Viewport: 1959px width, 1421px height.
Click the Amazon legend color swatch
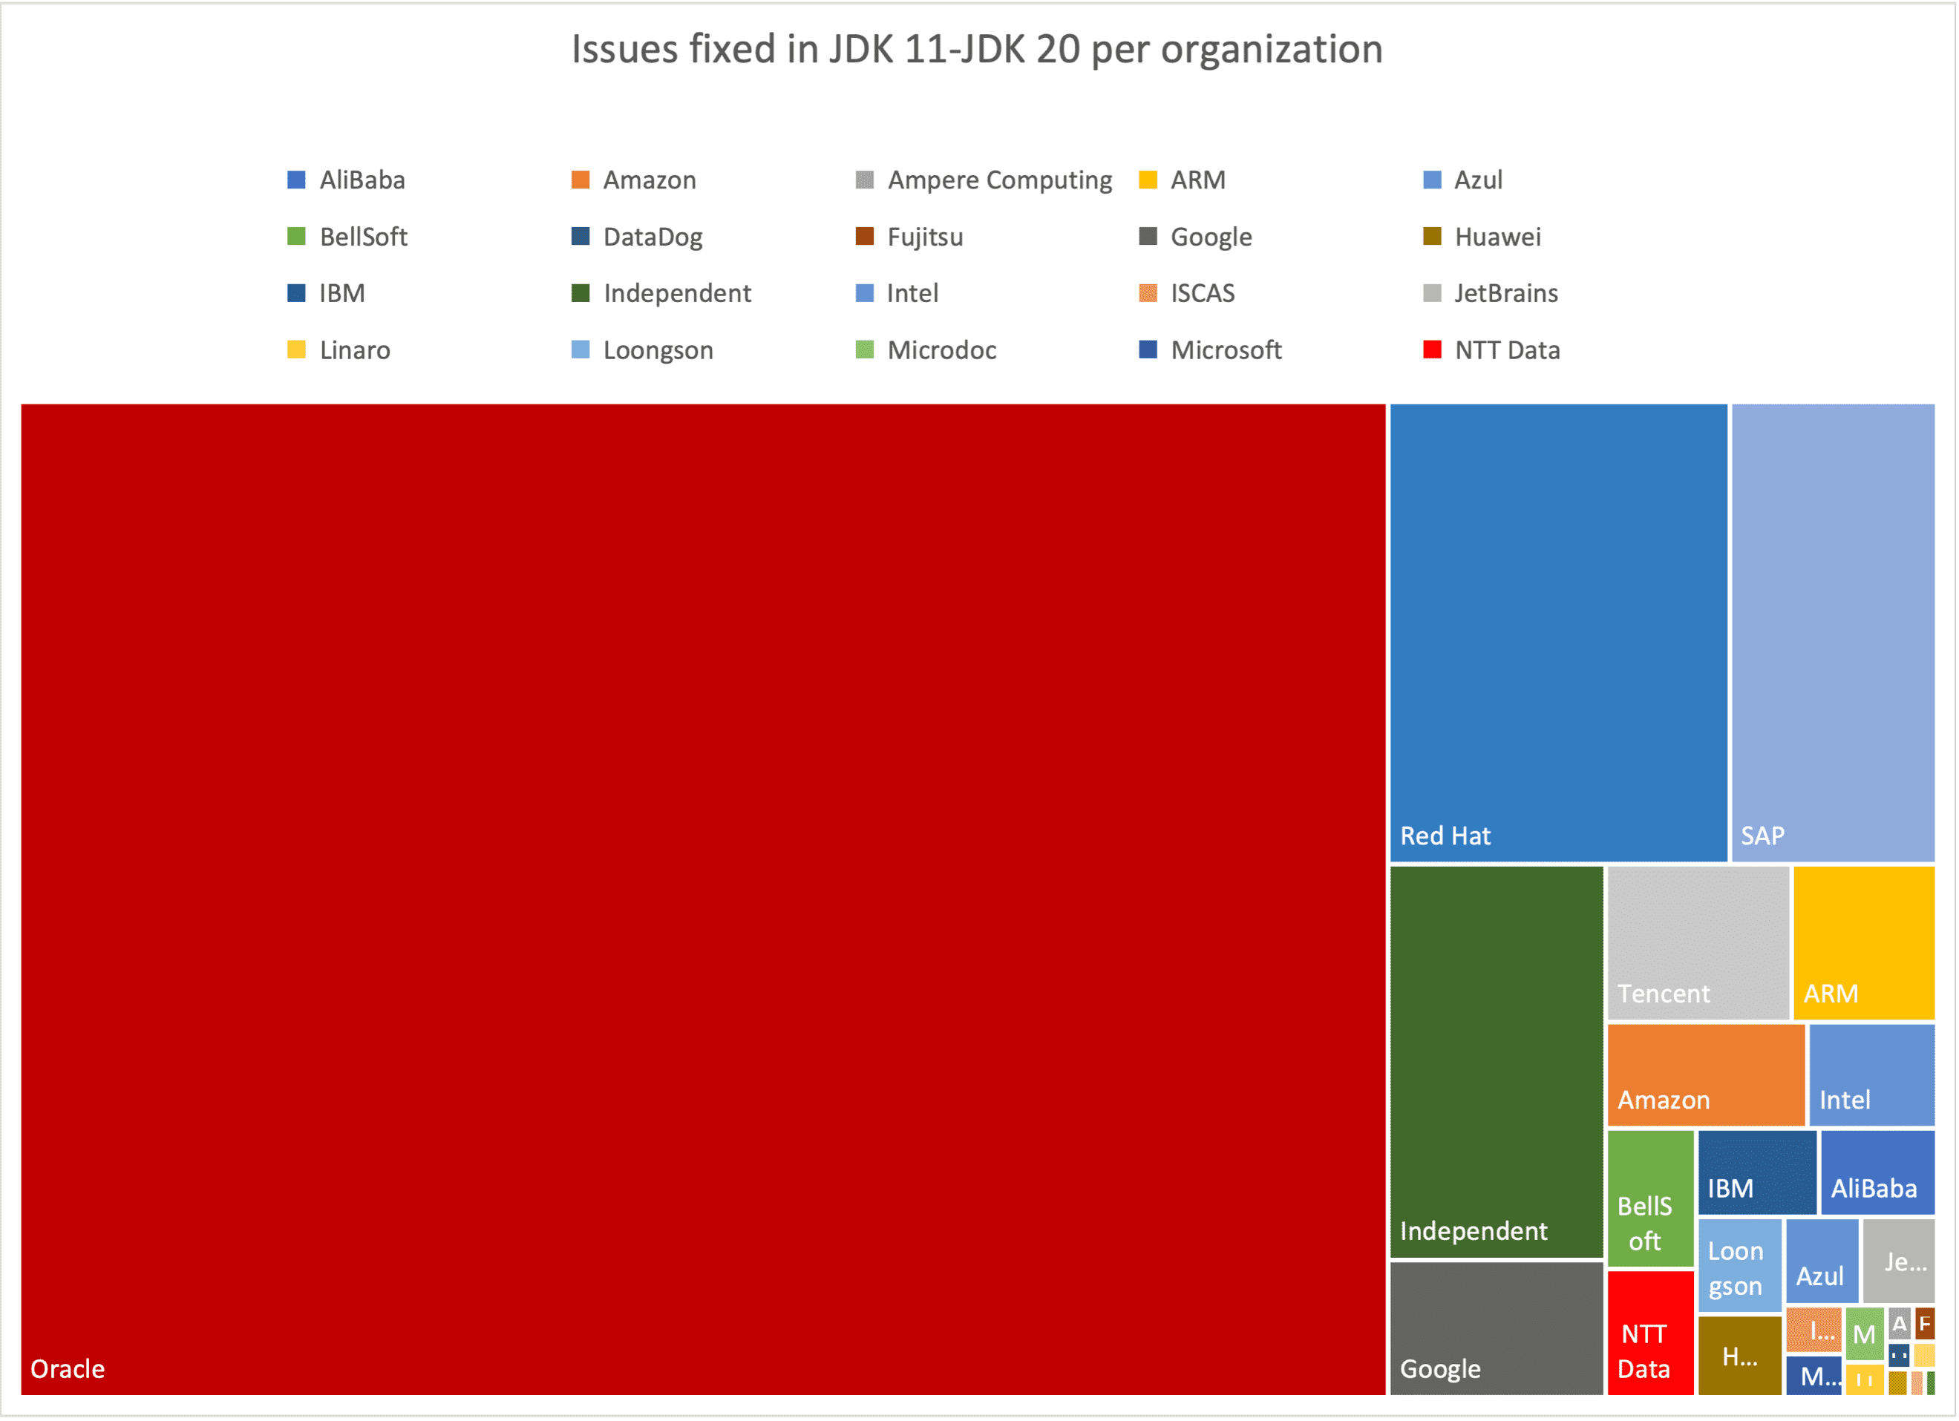tap(580, 180)
